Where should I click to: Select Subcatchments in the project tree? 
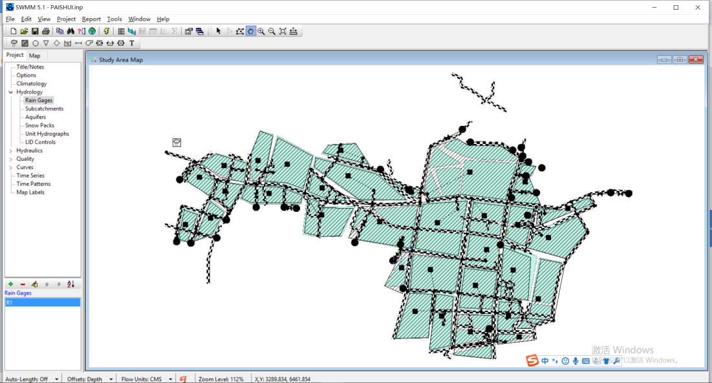coord(44,109)
